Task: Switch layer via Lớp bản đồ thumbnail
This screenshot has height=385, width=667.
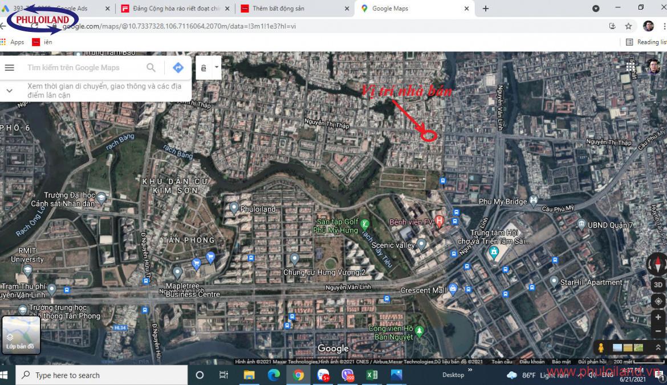Action: [21, 334]
